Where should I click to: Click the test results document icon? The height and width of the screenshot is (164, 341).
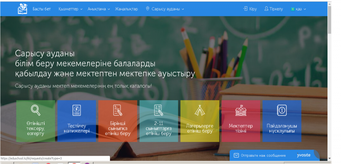pos(76,110)
